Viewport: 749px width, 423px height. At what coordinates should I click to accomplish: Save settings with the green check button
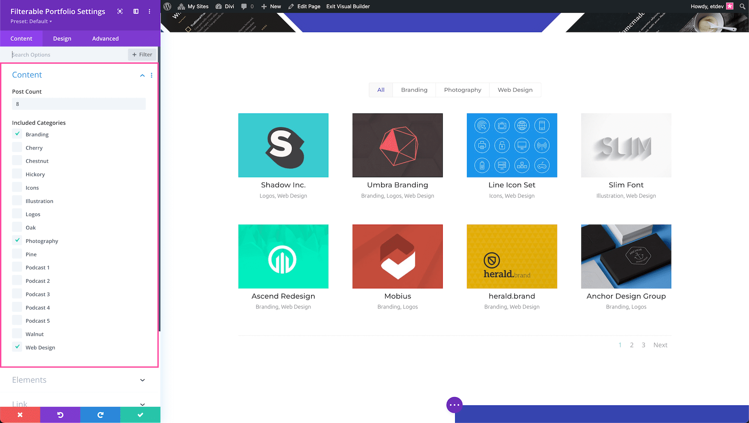[140, 414]
